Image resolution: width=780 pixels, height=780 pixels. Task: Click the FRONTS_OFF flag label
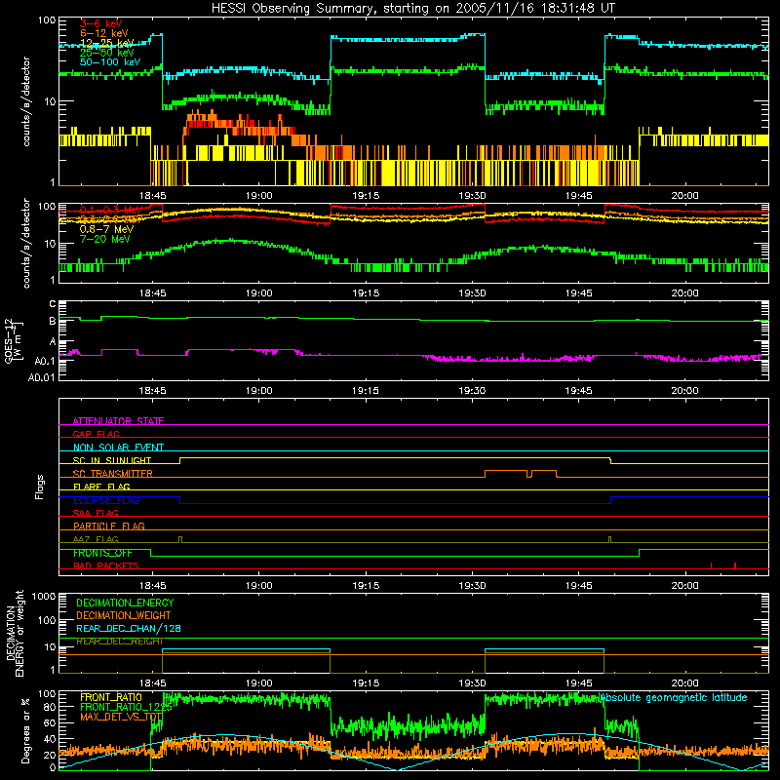point(103,553)
